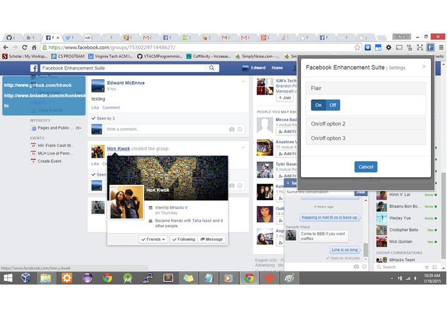Image resolution: width=447 pixels, height=318 pixels.
Task: Open the blue clock extension icon
Action: pyautogui.click(x=368, y=48)
